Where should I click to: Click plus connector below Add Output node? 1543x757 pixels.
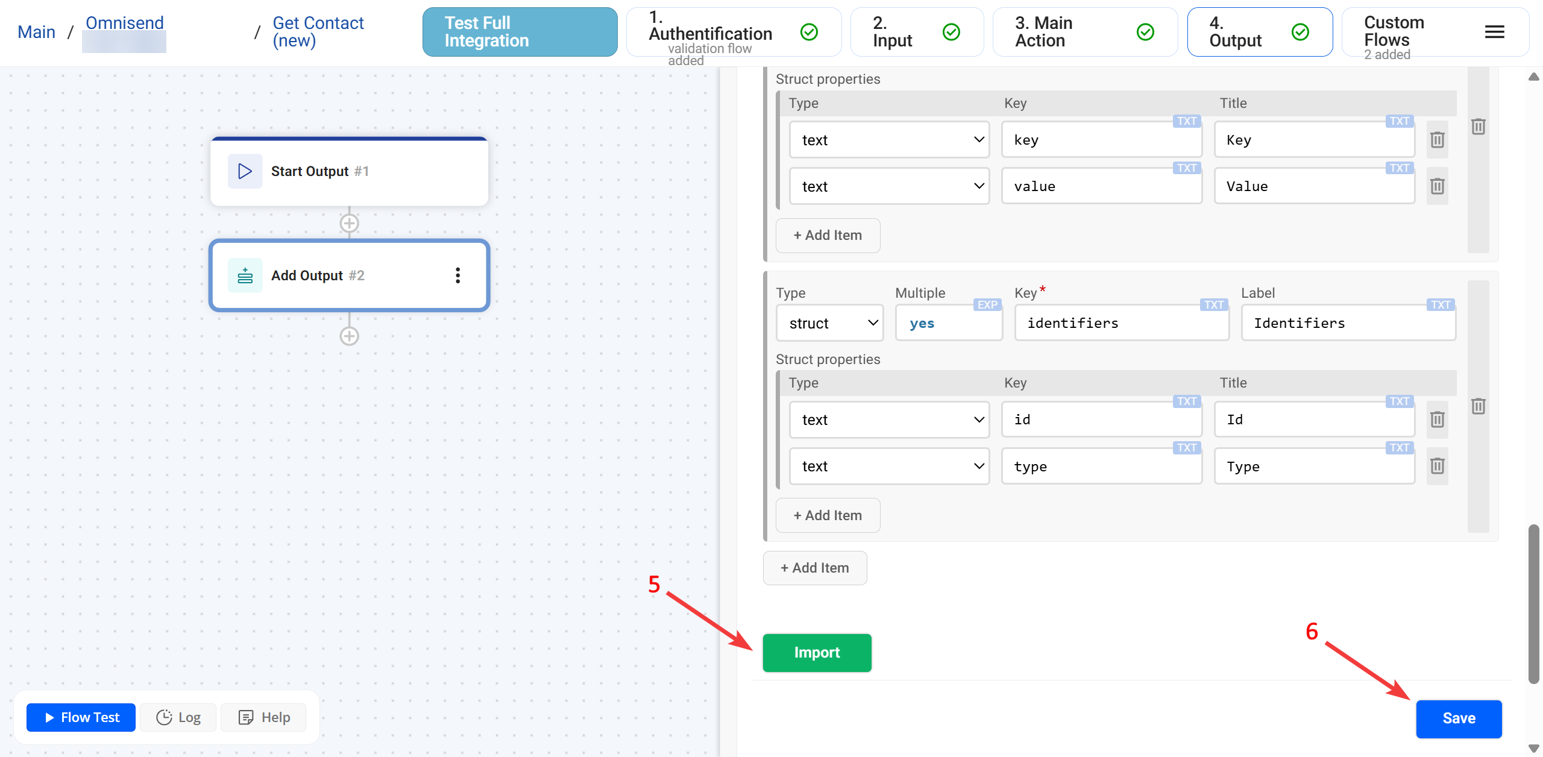350,336
